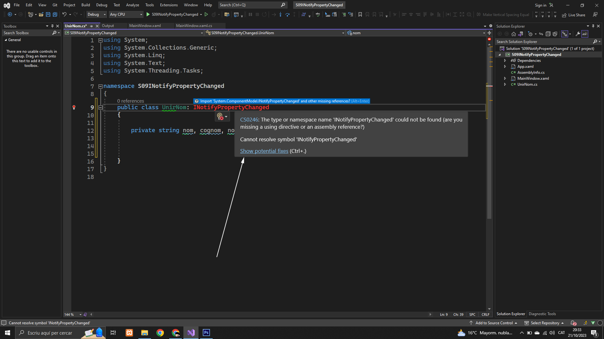Expand the Dependencies node
This screenshot has width=604, height=339.
tap(505, 61)
